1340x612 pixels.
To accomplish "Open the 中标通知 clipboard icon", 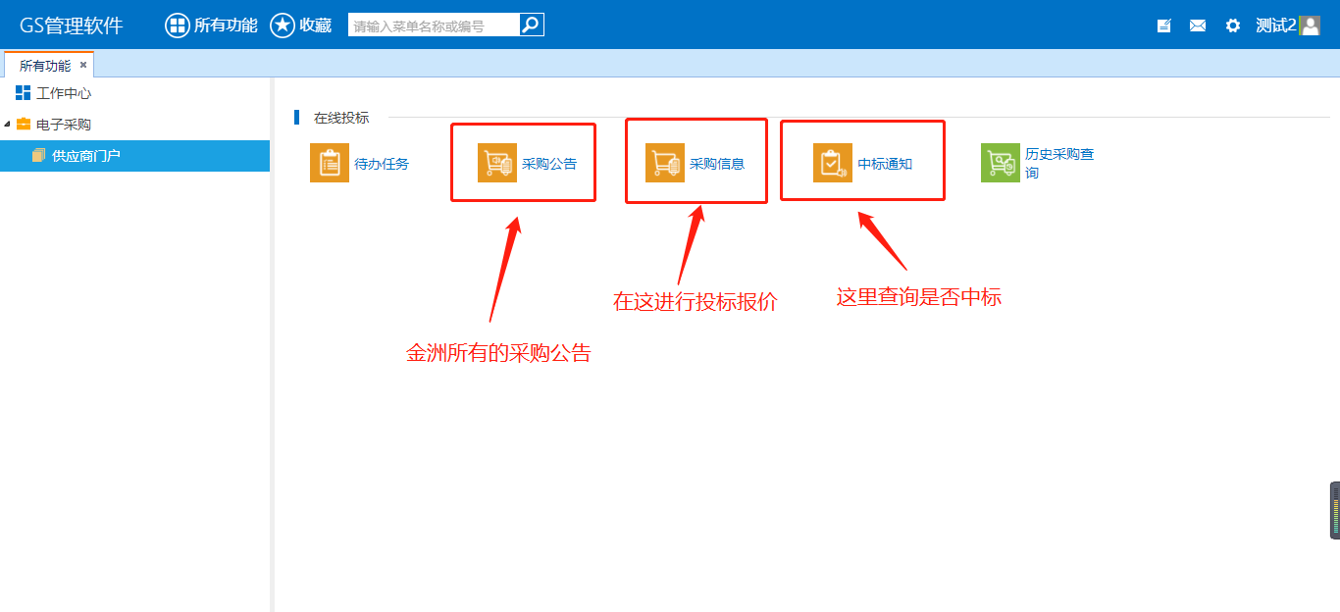I will click(833, 163).
